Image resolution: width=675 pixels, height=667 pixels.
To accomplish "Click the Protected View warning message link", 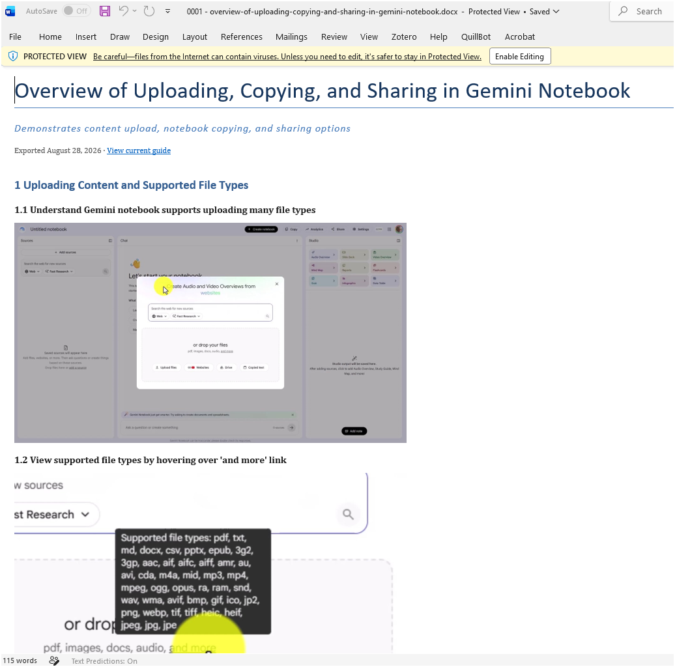I will pyautogui.click(x=287, y=57).
